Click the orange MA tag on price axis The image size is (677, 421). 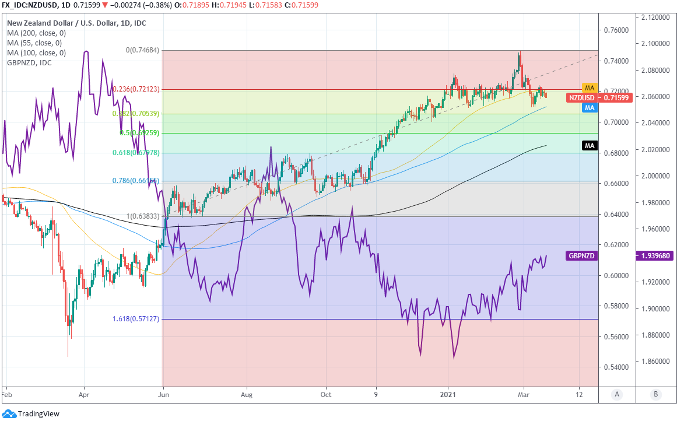590,87
